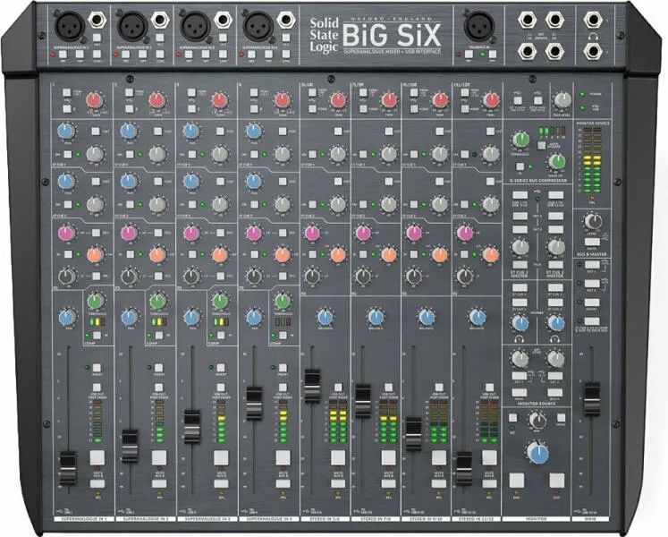Viewport: 668px width, 537px height.
Task: Toggle channel 1 compressor In switch
Action: coord(97,336)
